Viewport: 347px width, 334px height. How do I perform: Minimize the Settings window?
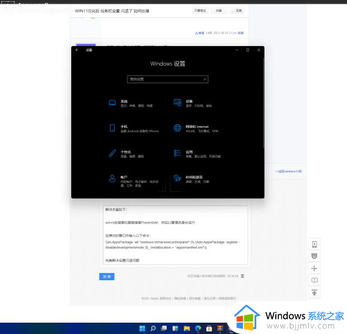coord(236,50)
